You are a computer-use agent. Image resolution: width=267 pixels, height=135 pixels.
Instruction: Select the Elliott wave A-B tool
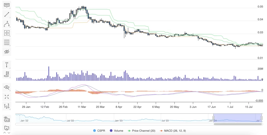point(7,24)
